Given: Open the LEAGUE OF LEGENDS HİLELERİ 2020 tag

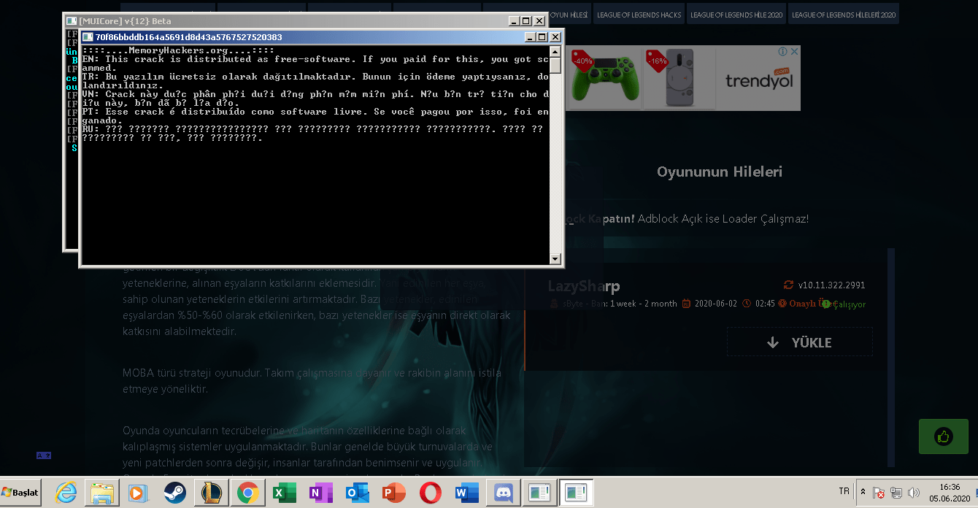Looking at the screenshot, I should 843,14.
